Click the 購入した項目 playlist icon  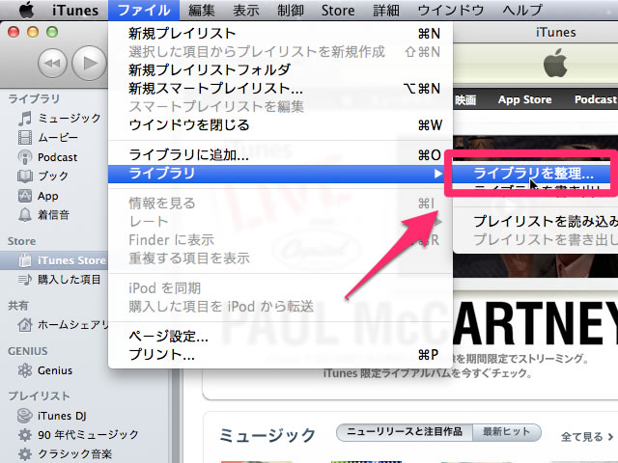(25, 280)
